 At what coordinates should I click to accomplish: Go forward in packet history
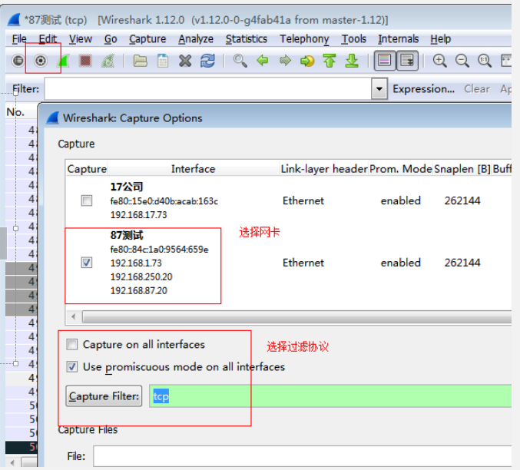pos(285,61)
